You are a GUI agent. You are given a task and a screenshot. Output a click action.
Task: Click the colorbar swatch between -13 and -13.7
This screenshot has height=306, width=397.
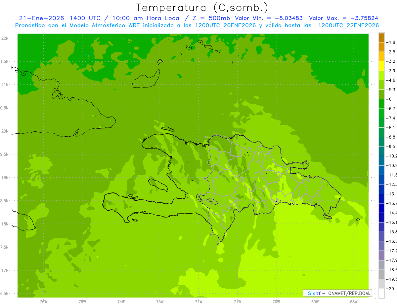[381, 199]
